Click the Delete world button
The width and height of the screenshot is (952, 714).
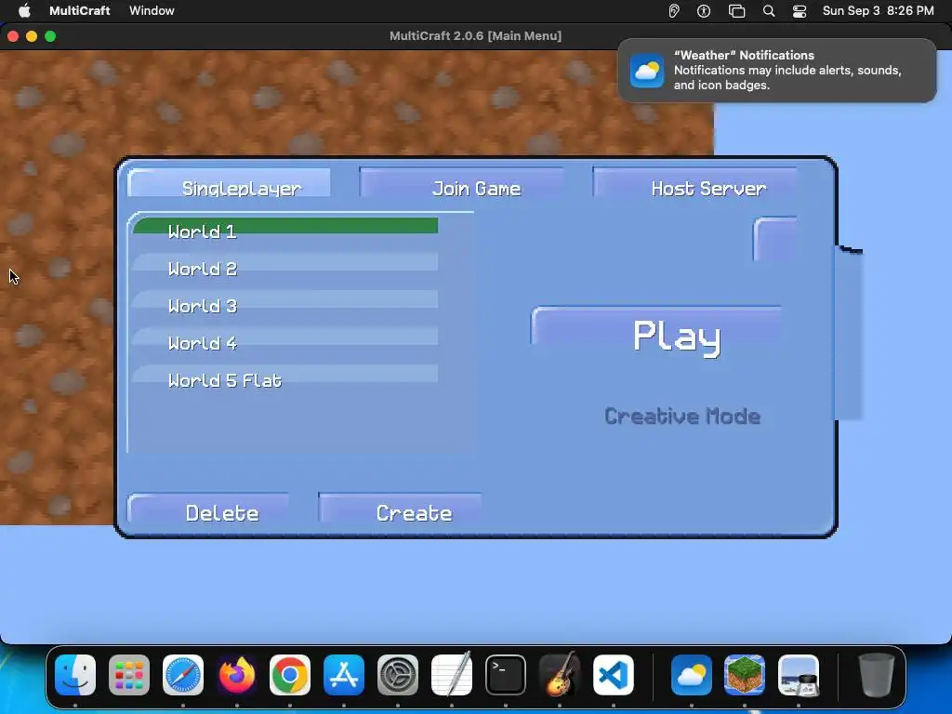click(208, 509)
